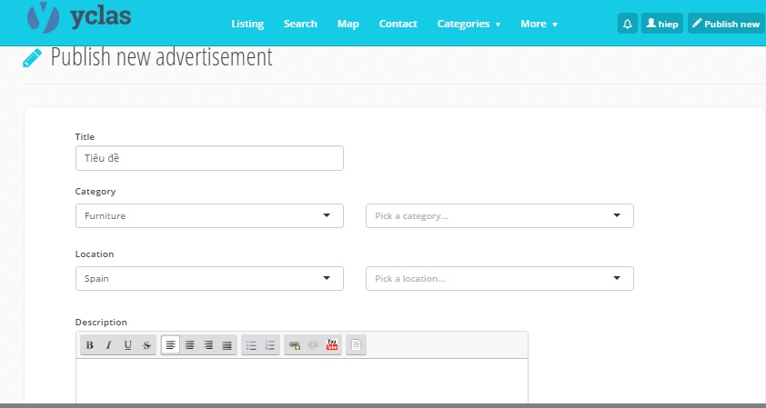Open the Furniture category dropdown
Viewport: 766px width, 408px height.
pyautogui.click(x=209, y=215)
